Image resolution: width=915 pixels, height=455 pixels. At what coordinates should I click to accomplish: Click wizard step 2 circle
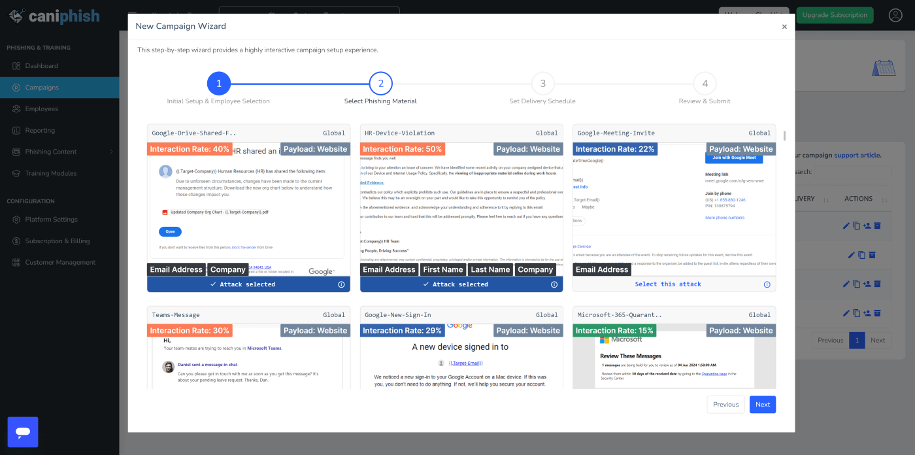tap(381, 84)
